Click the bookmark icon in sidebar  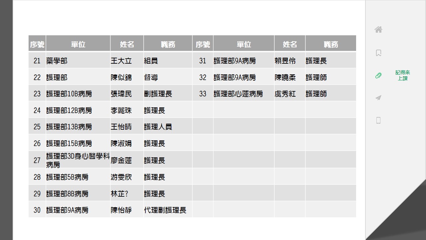pos(378,53)
